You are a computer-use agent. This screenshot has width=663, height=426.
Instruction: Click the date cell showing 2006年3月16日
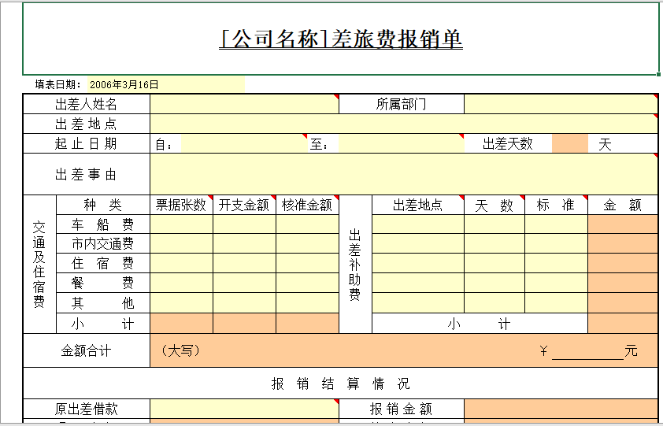(124, 84)
